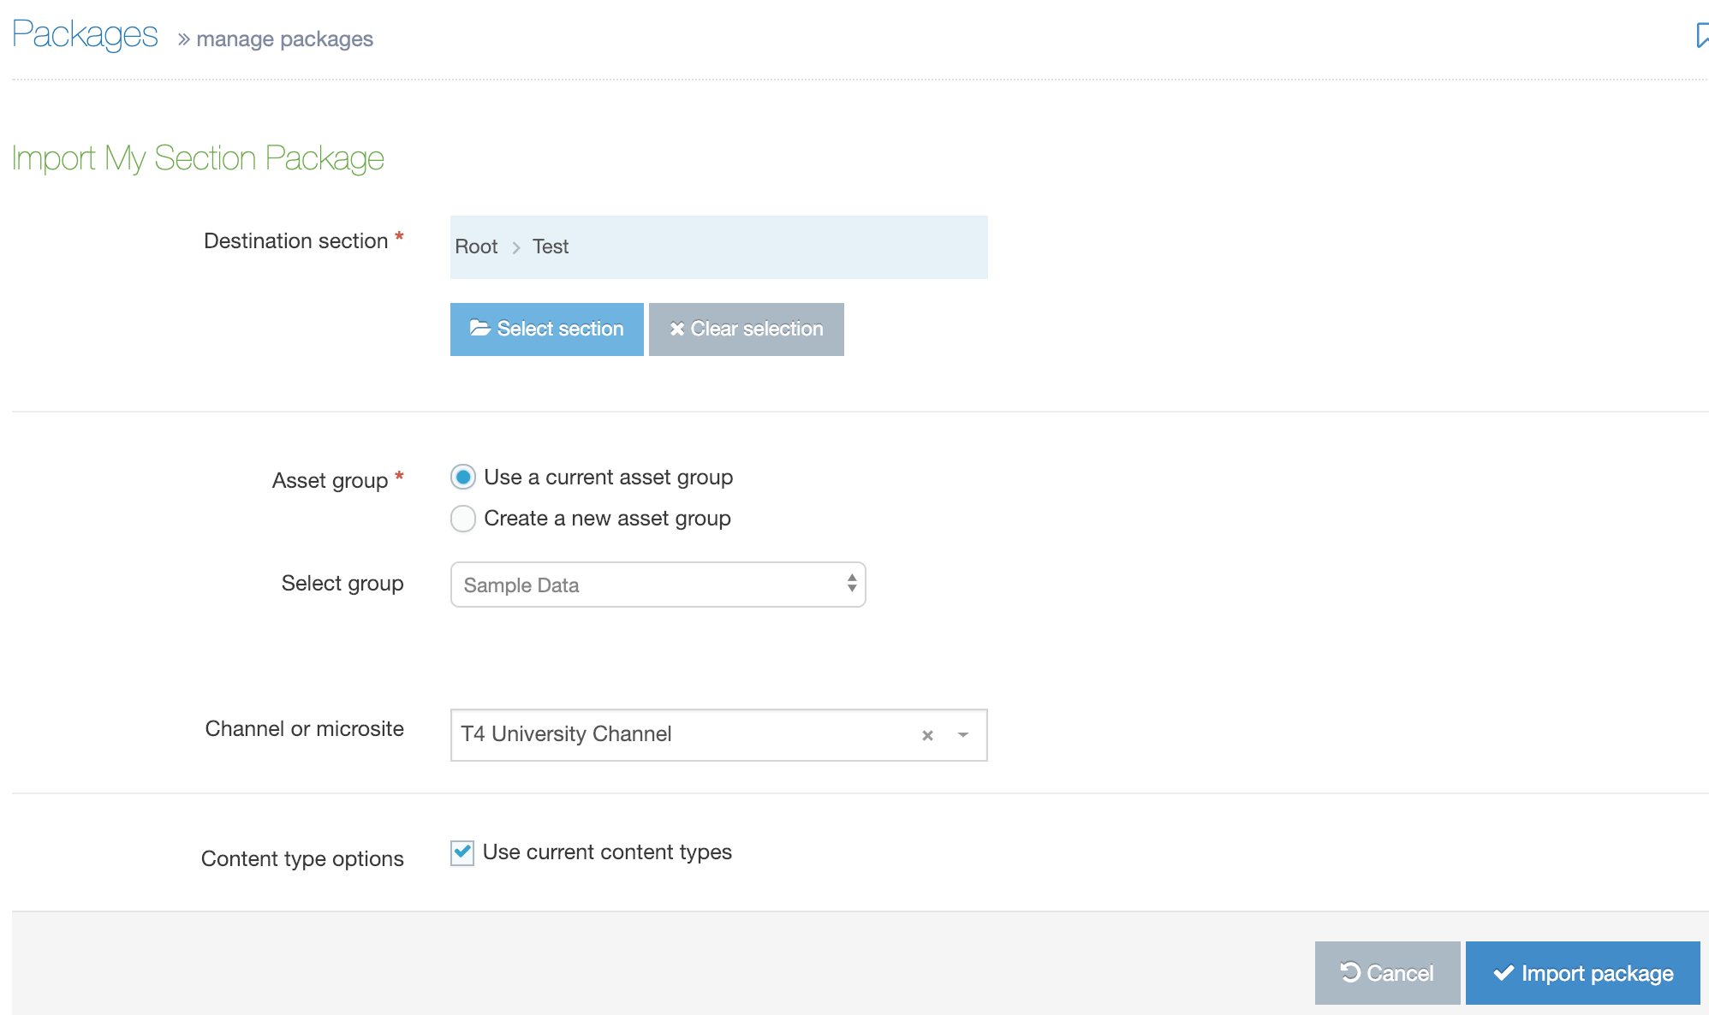Expand the Channel or microsite dropdown arrow
Viewport: 1709px width, 1015px height.
coord(963,735)
